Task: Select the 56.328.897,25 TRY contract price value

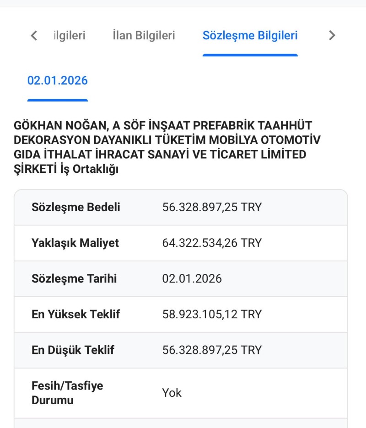Action: (212, 207)
